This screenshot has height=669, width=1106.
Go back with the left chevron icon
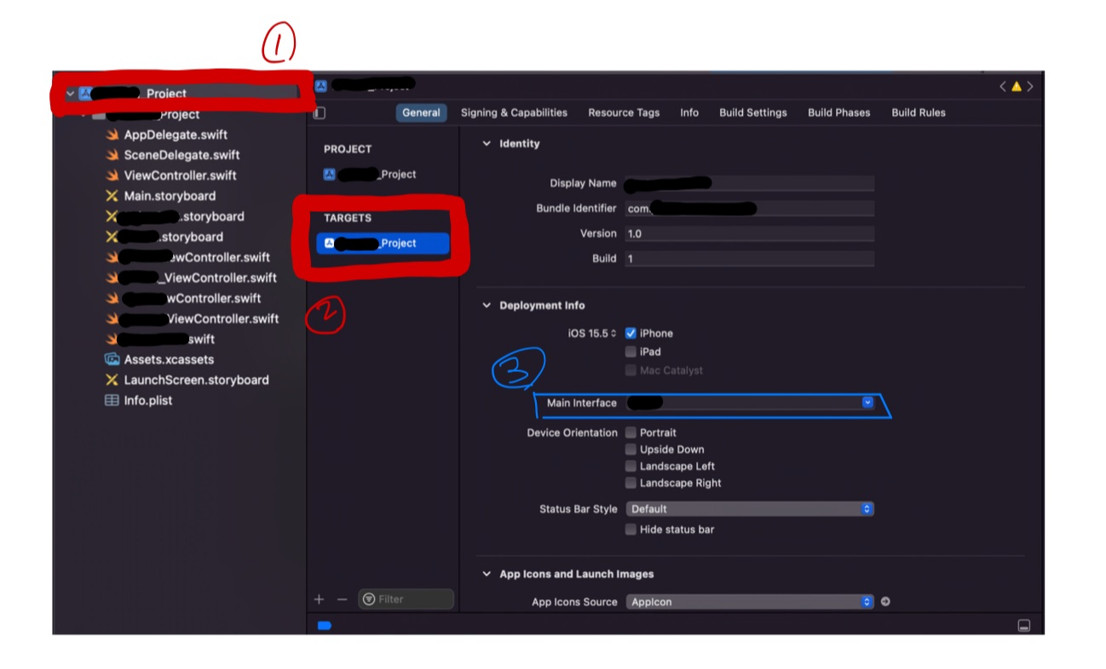(1003, 86)
